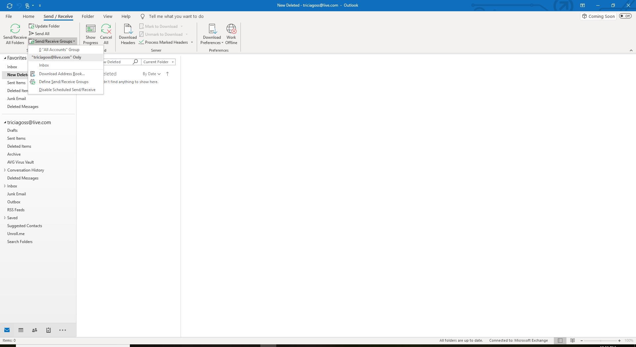Choose Define Send/Receive Groups

pos(66,82)
